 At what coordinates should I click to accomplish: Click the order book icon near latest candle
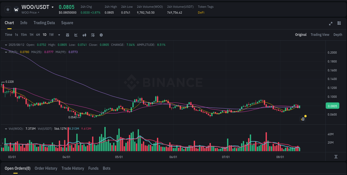(x=302, y=119)
